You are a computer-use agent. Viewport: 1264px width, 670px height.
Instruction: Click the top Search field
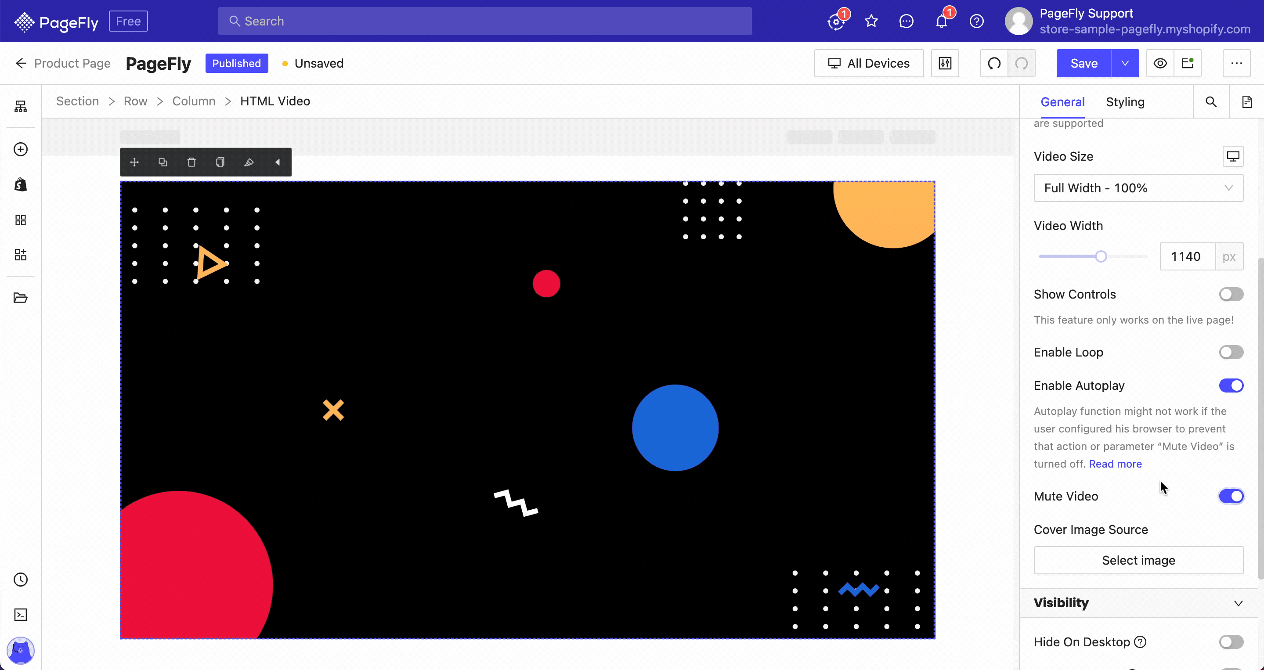484,21
